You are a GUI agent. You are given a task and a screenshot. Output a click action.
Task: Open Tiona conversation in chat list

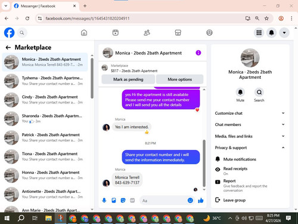[45, 157]
